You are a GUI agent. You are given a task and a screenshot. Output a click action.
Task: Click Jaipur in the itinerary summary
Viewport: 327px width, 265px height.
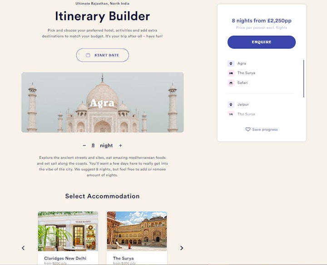pos(243,104)
